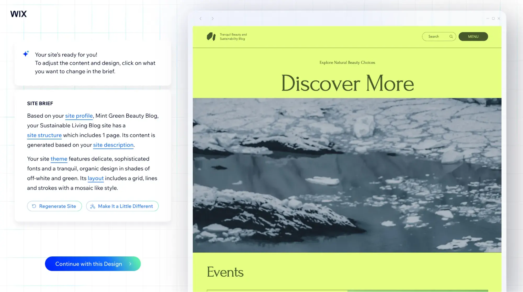
Task: Click the site profile hyperlink
Action: tap(79, 116)
